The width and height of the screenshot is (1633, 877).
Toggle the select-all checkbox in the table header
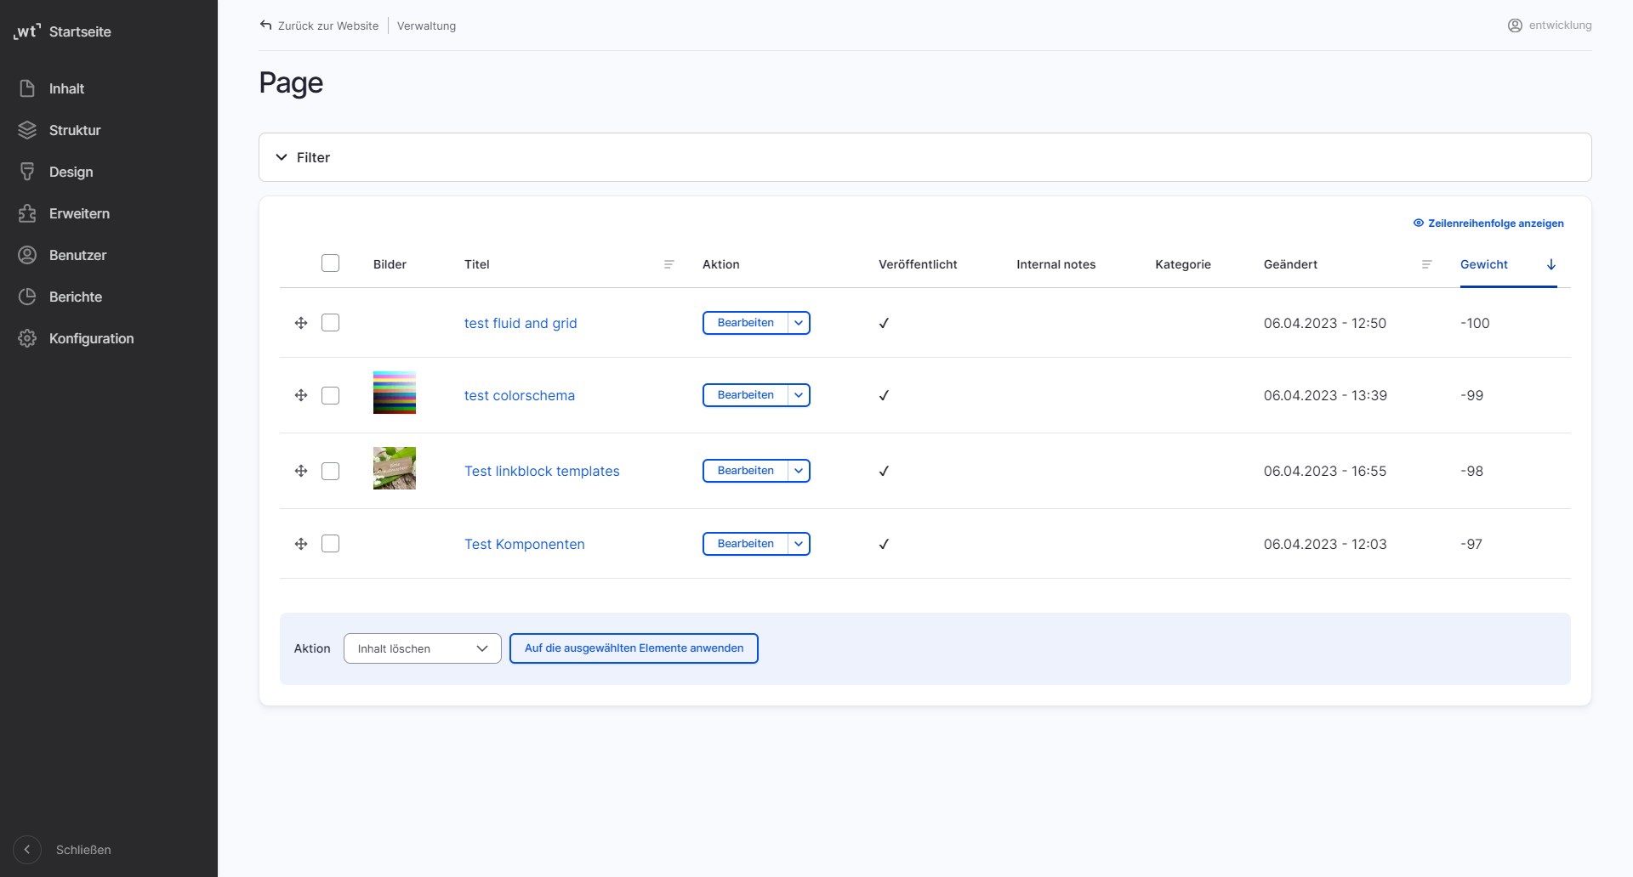tap(330, 263)
